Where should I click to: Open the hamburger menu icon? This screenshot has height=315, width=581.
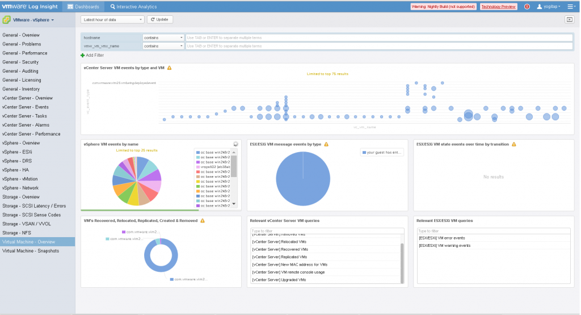(x=571, y=7)
